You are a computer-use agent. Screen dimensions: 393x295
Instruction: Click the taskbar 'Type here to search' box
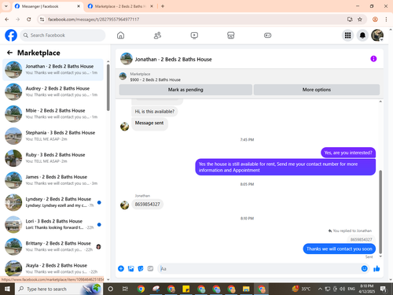pyautogui.click(x=59, y=289)
